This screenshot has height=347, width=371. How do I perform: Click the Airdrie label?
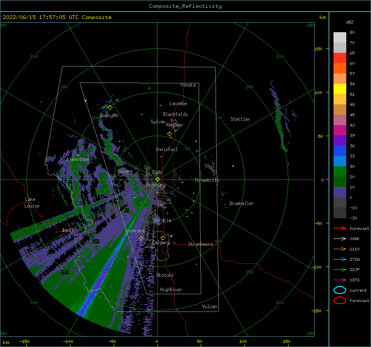[162, 220]
